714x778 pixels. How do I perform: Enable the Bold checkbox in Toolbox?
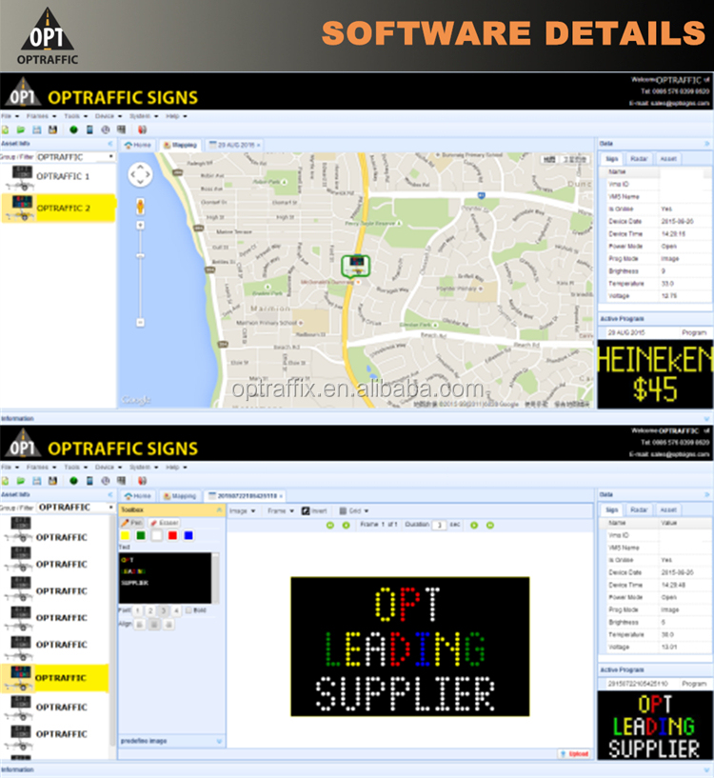(188, 610)
